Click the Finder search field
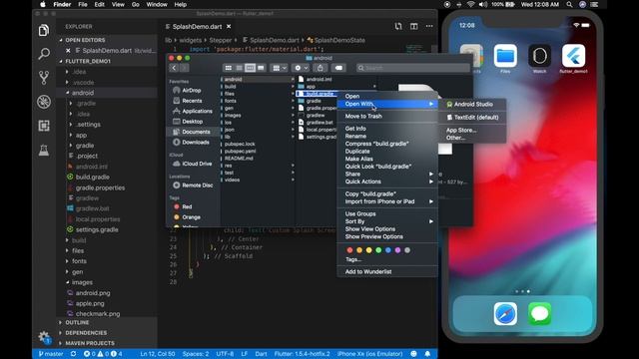 click(x=412, y=68)
